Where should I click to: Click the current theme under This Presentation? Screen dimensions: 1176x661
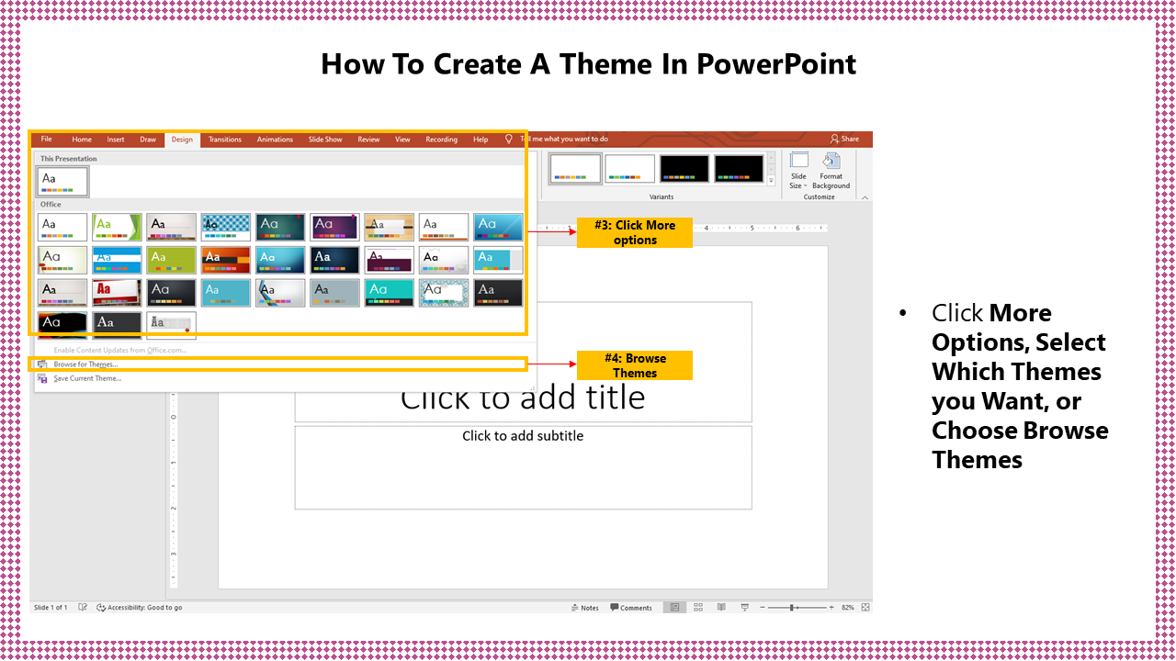click(62, 181)
